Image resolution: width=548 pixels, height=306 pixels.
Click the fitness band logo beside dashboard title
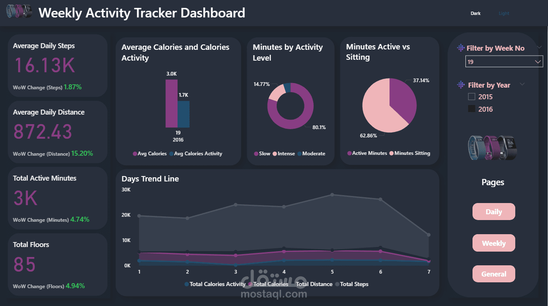tap(19, 11)
